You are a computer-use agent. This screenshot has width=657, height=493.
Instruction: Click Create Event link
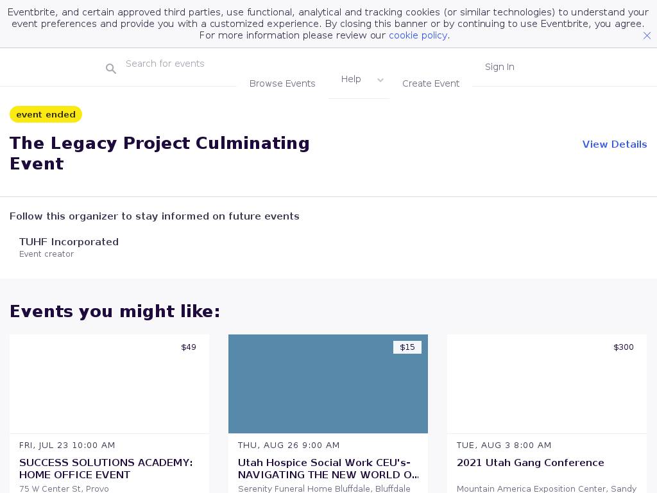tap(431, 83)
